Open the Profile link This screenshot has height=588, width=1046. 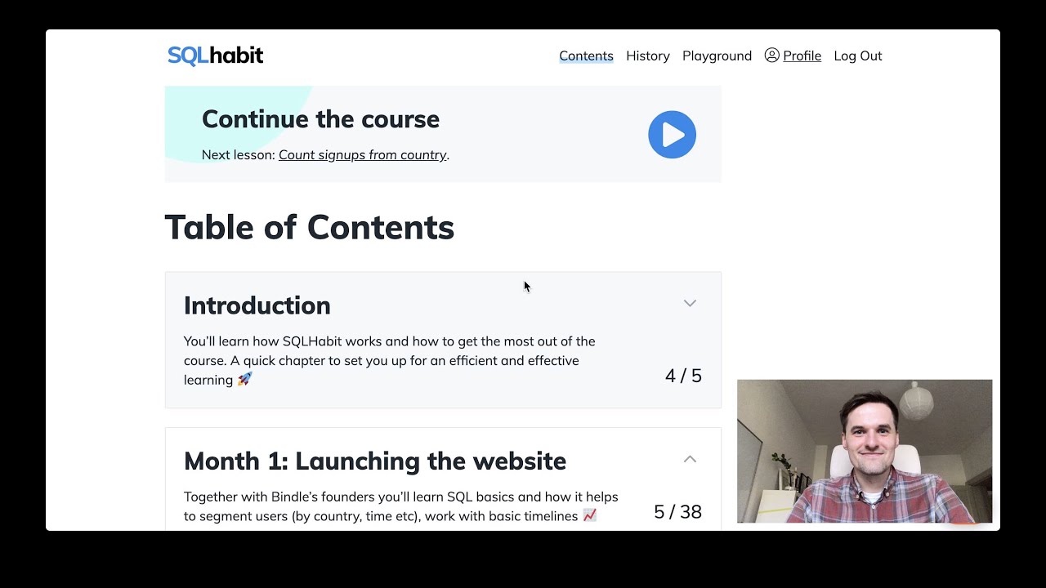[802, 56]
